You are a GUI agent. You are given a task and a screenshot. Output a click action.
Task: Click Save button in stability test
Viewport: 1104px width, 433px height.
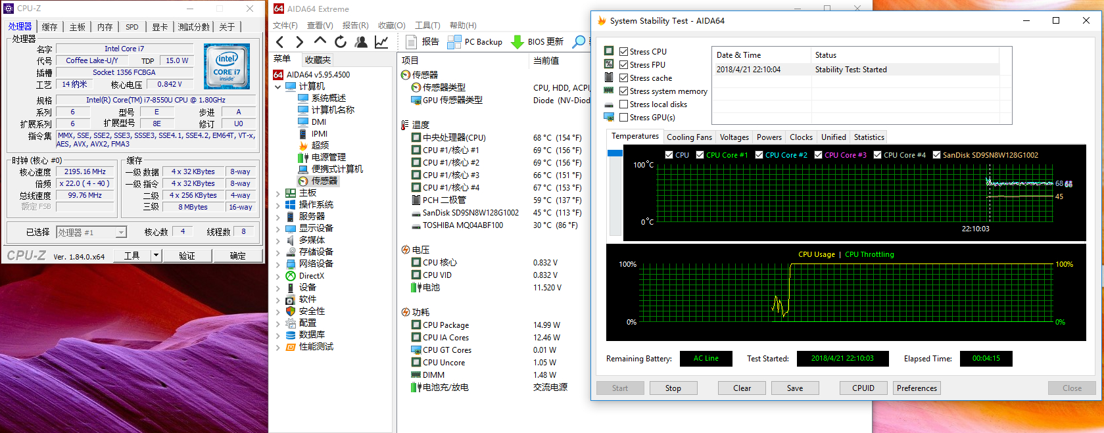[x=795, y=388]
